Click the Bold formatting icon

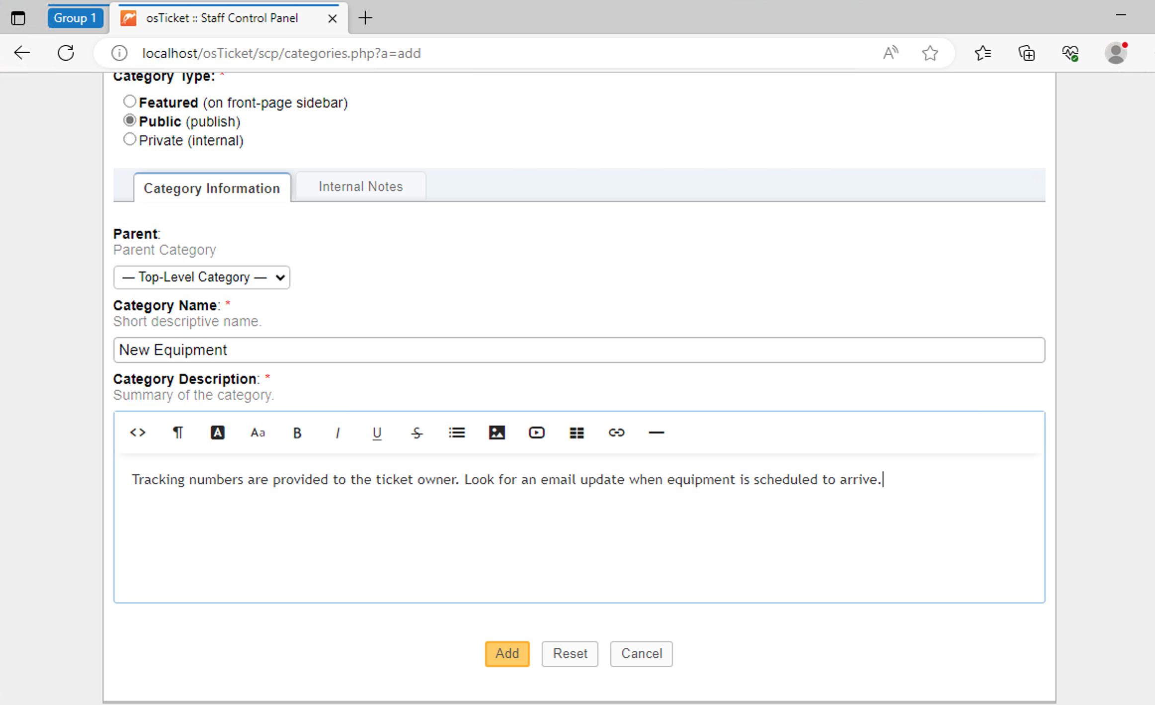coord(297,433)
